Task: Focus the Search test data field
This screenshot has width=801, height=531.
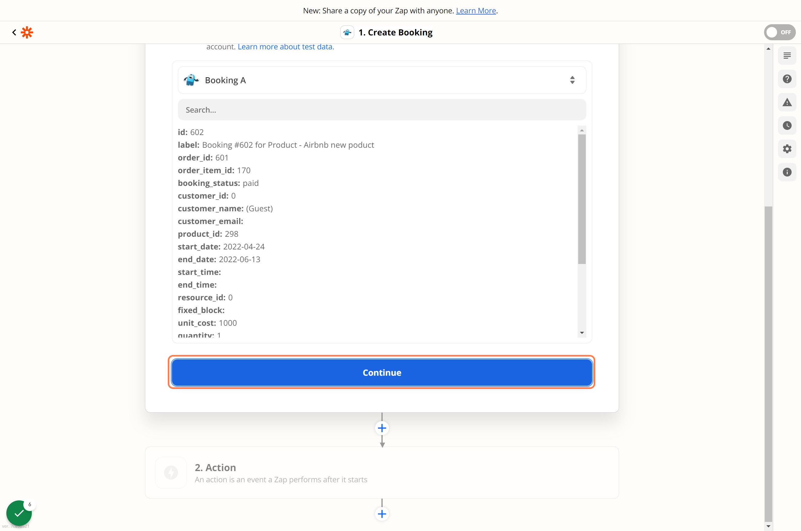Action: 382,110
